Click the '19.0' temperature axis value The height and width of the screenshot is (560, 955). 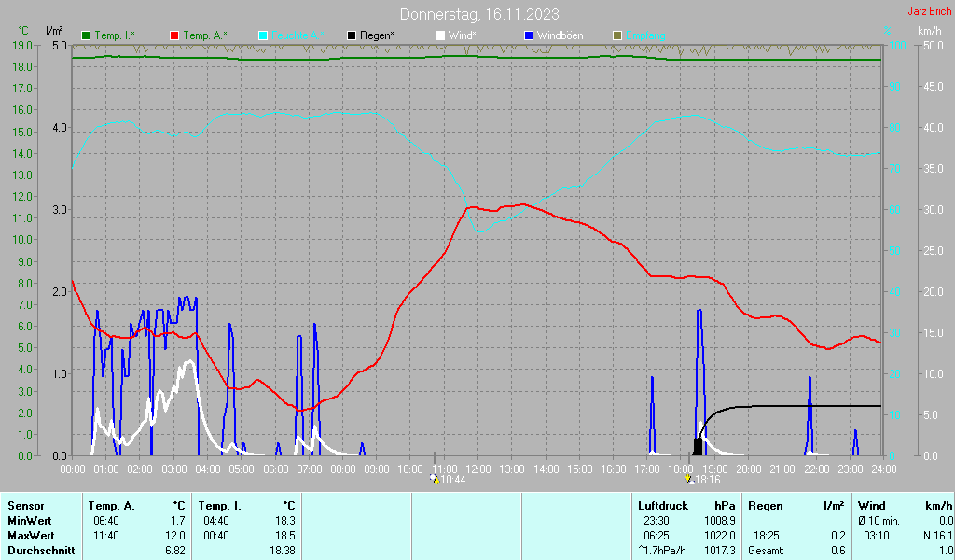point(22,45)
